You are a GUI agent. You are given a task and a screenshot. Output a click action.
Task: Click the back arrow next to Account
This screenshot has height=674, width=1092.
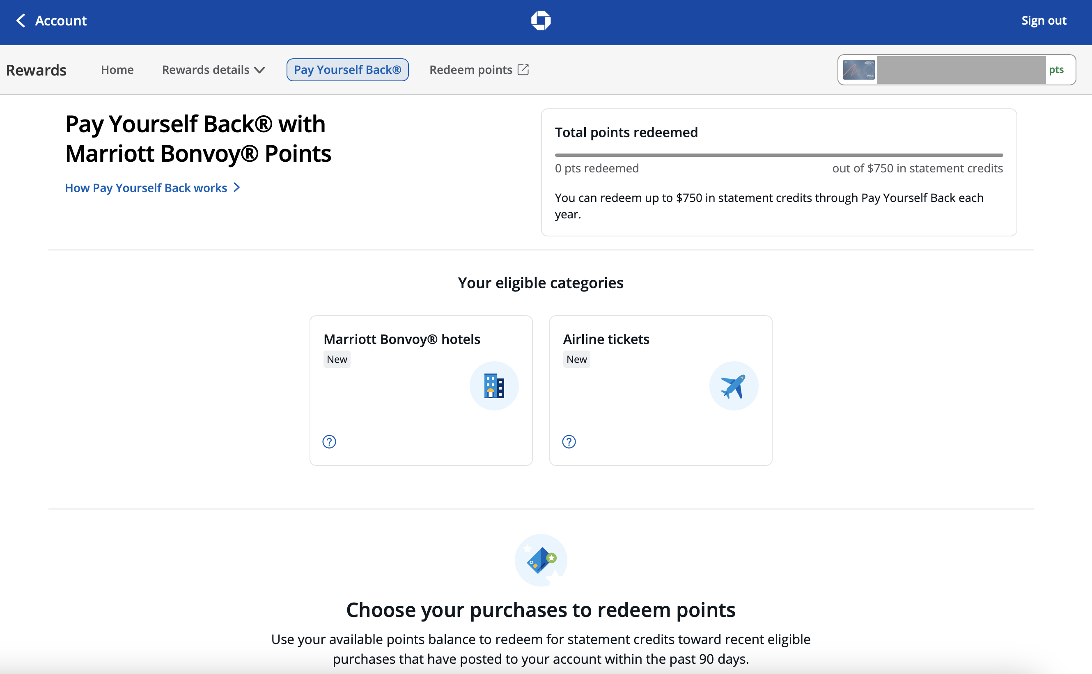[x=21, y=21]
